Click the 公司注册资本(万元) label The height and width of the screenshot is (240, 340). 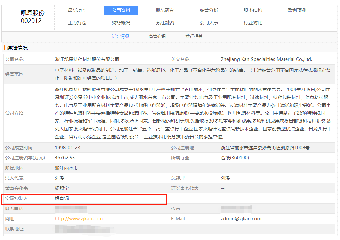pyautogui.click(x=25, y=158)
